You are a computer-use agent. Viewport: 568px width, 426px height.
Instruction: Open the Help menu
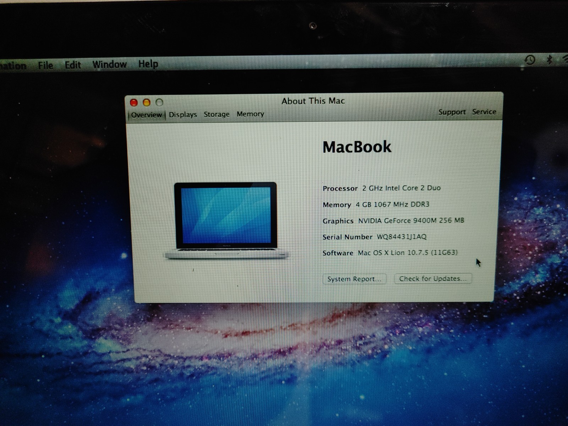148,64
